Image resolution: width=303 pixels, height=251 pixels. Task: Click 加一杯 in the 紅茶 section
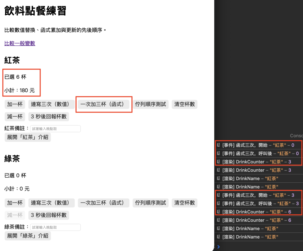tap(15, 104)
